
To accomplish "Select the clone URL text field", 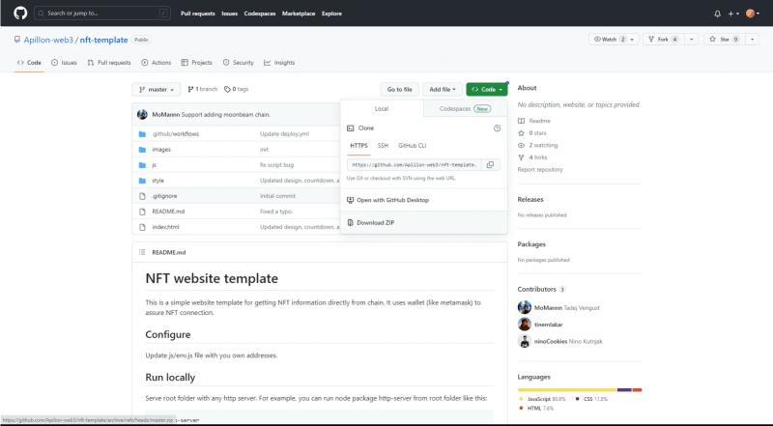I will 415,164.
